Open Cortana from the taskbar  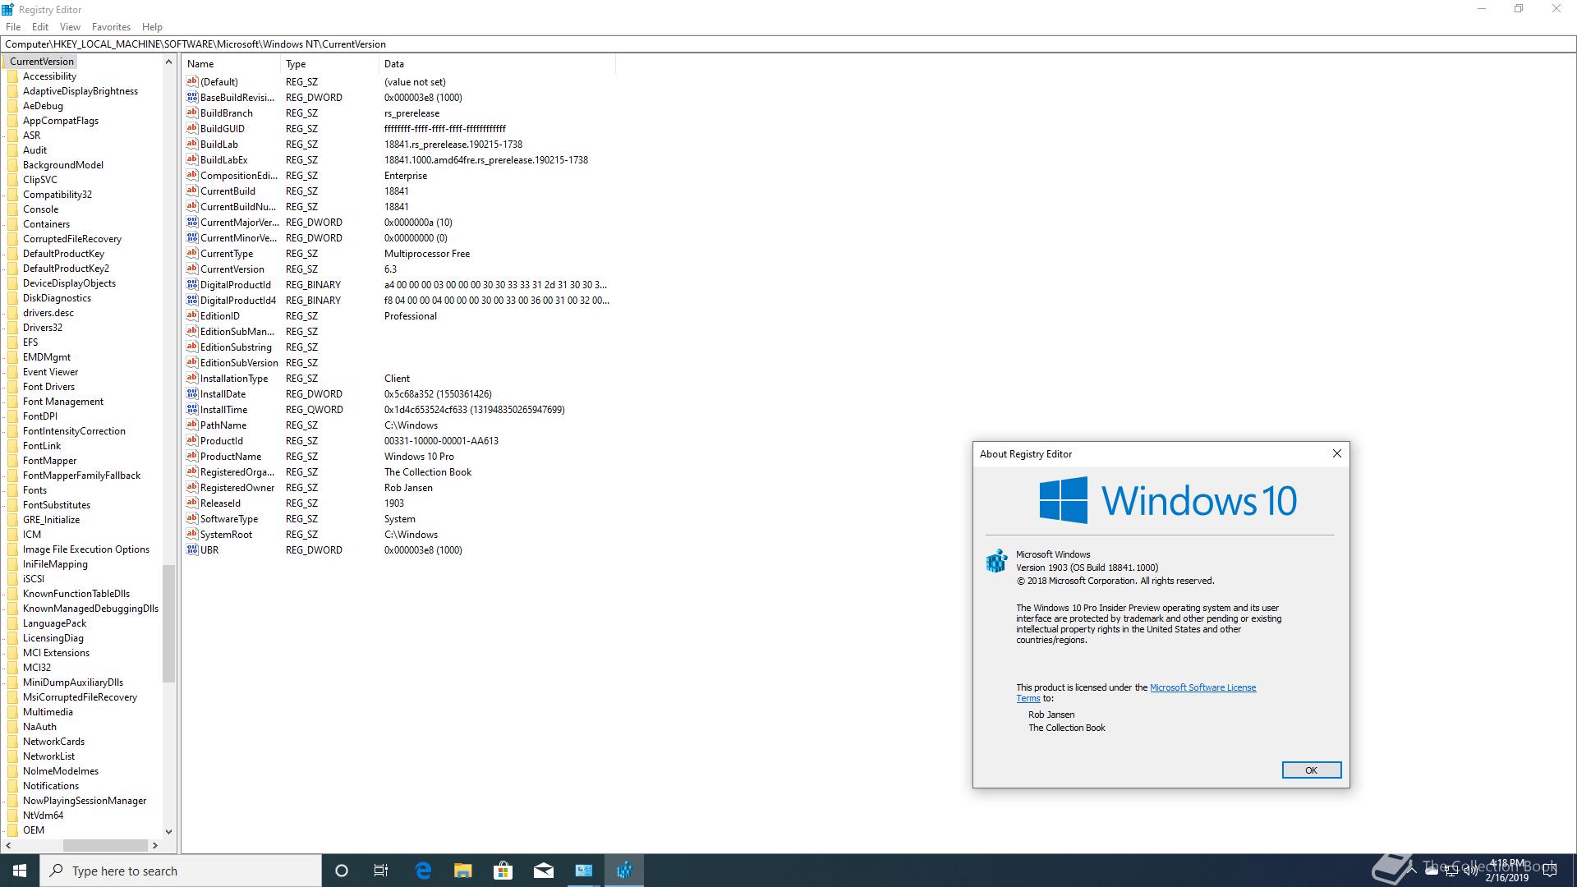click(342, 871)
